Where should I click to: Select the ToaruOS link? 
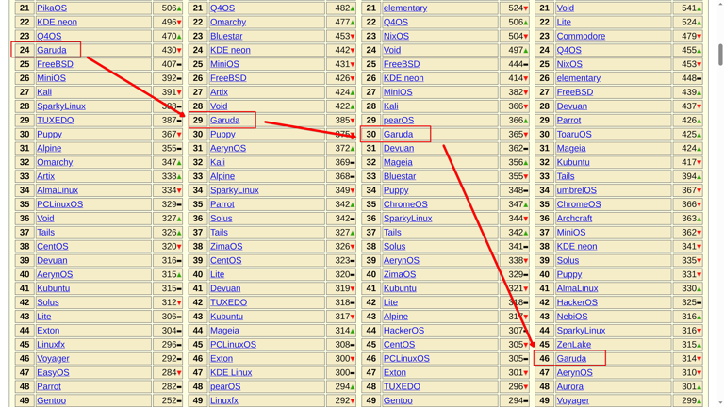coord(574,135)
